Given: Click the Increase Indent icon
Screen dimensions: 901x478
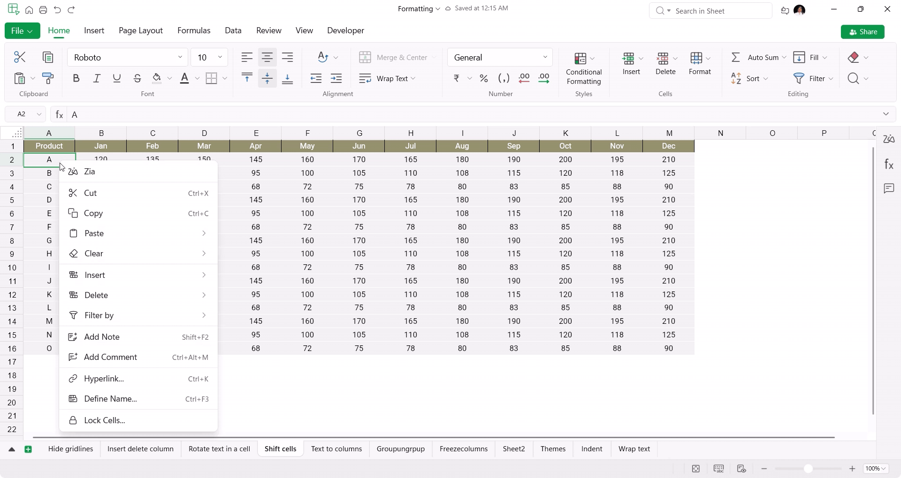Looking at the screenshot, I should (336, 78).
